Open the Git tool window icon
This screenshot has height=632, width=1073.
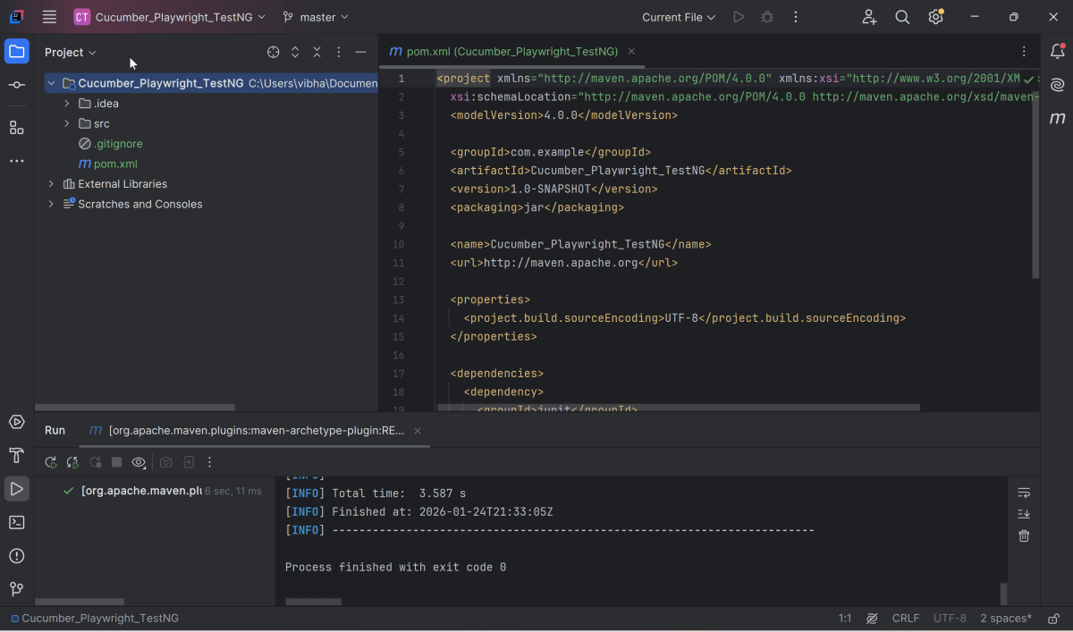[x=16, y=589]
